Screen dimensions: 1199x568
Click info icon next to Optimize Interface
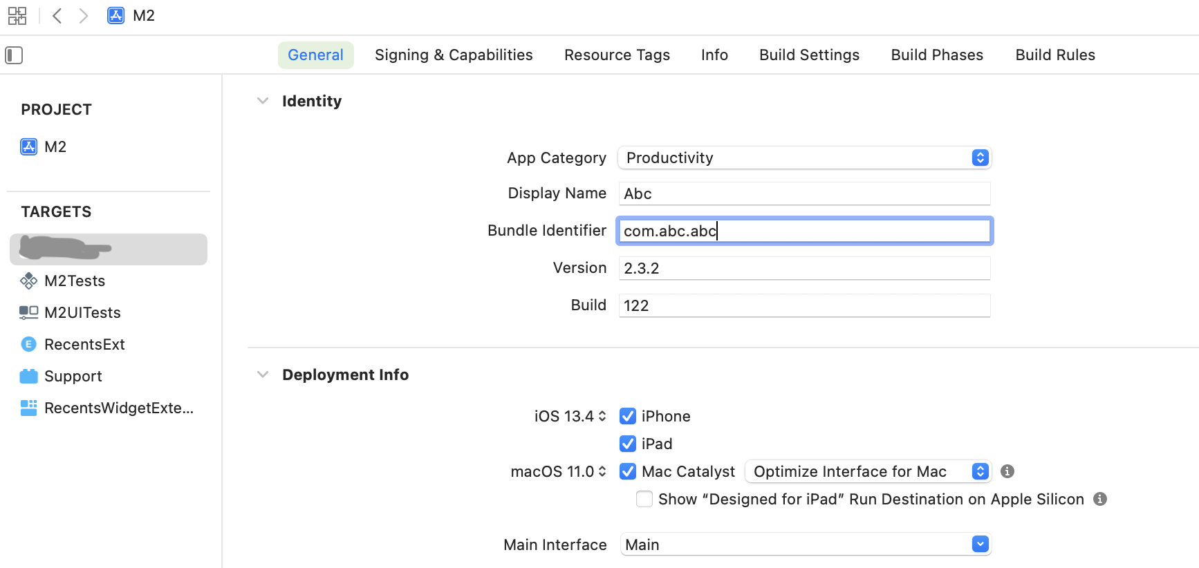1007,471
